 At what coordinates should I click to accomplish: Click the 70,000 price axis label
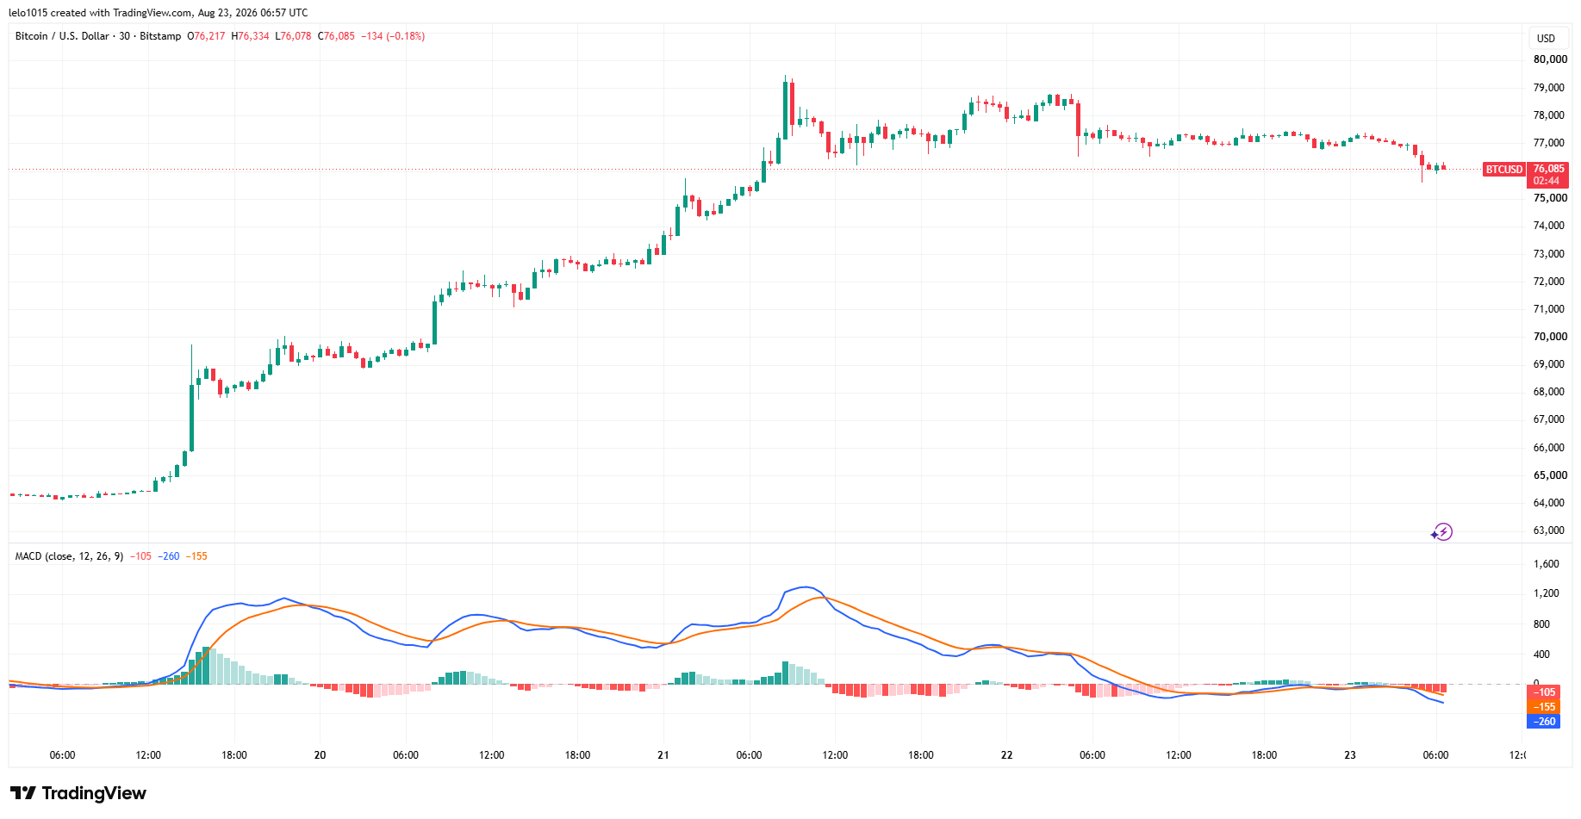click(1550, 337)
